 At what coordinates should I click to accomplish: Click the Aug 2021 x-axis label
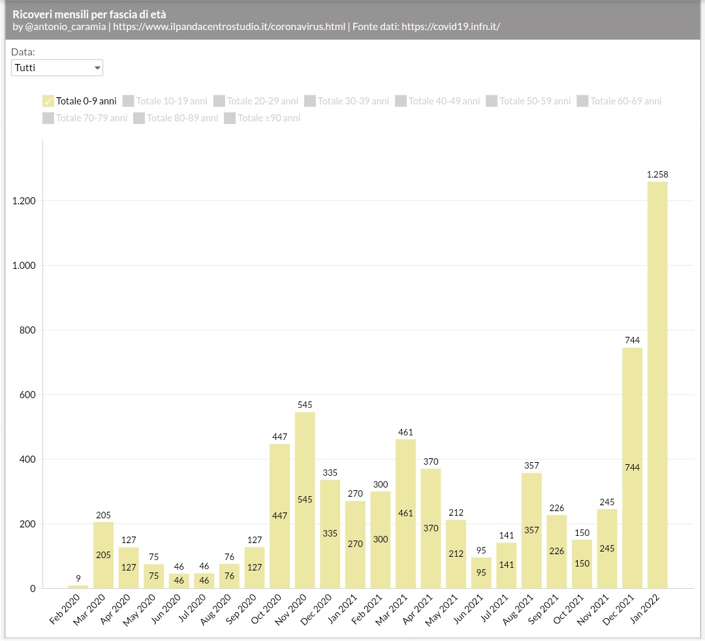(x=518, y=609)
